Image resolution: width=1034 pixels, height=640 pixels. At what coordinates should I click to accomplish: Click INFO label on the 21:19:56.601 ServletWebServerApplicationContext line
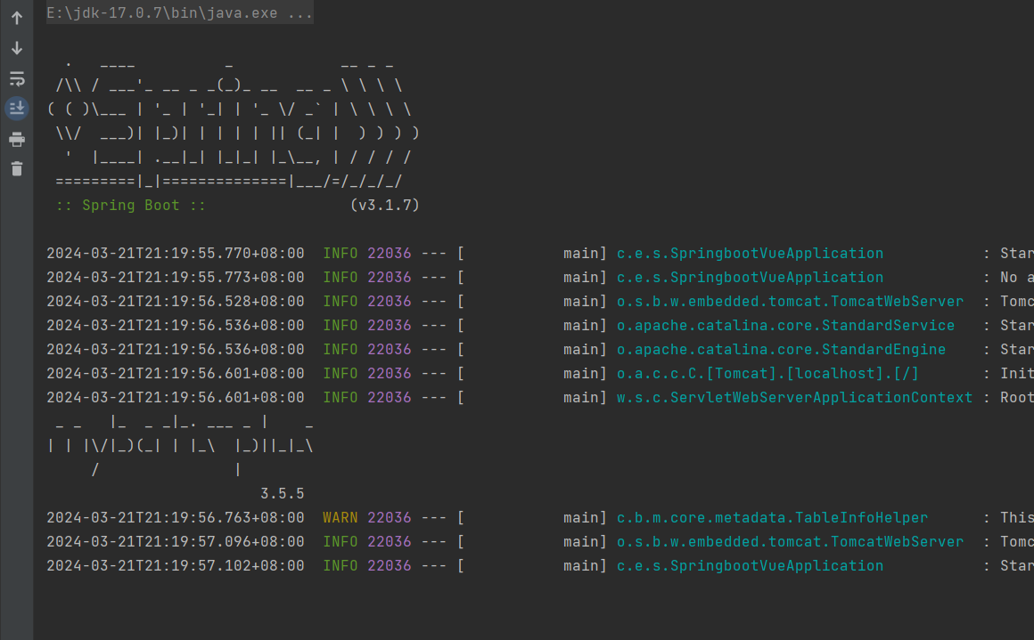click(341, 398)
